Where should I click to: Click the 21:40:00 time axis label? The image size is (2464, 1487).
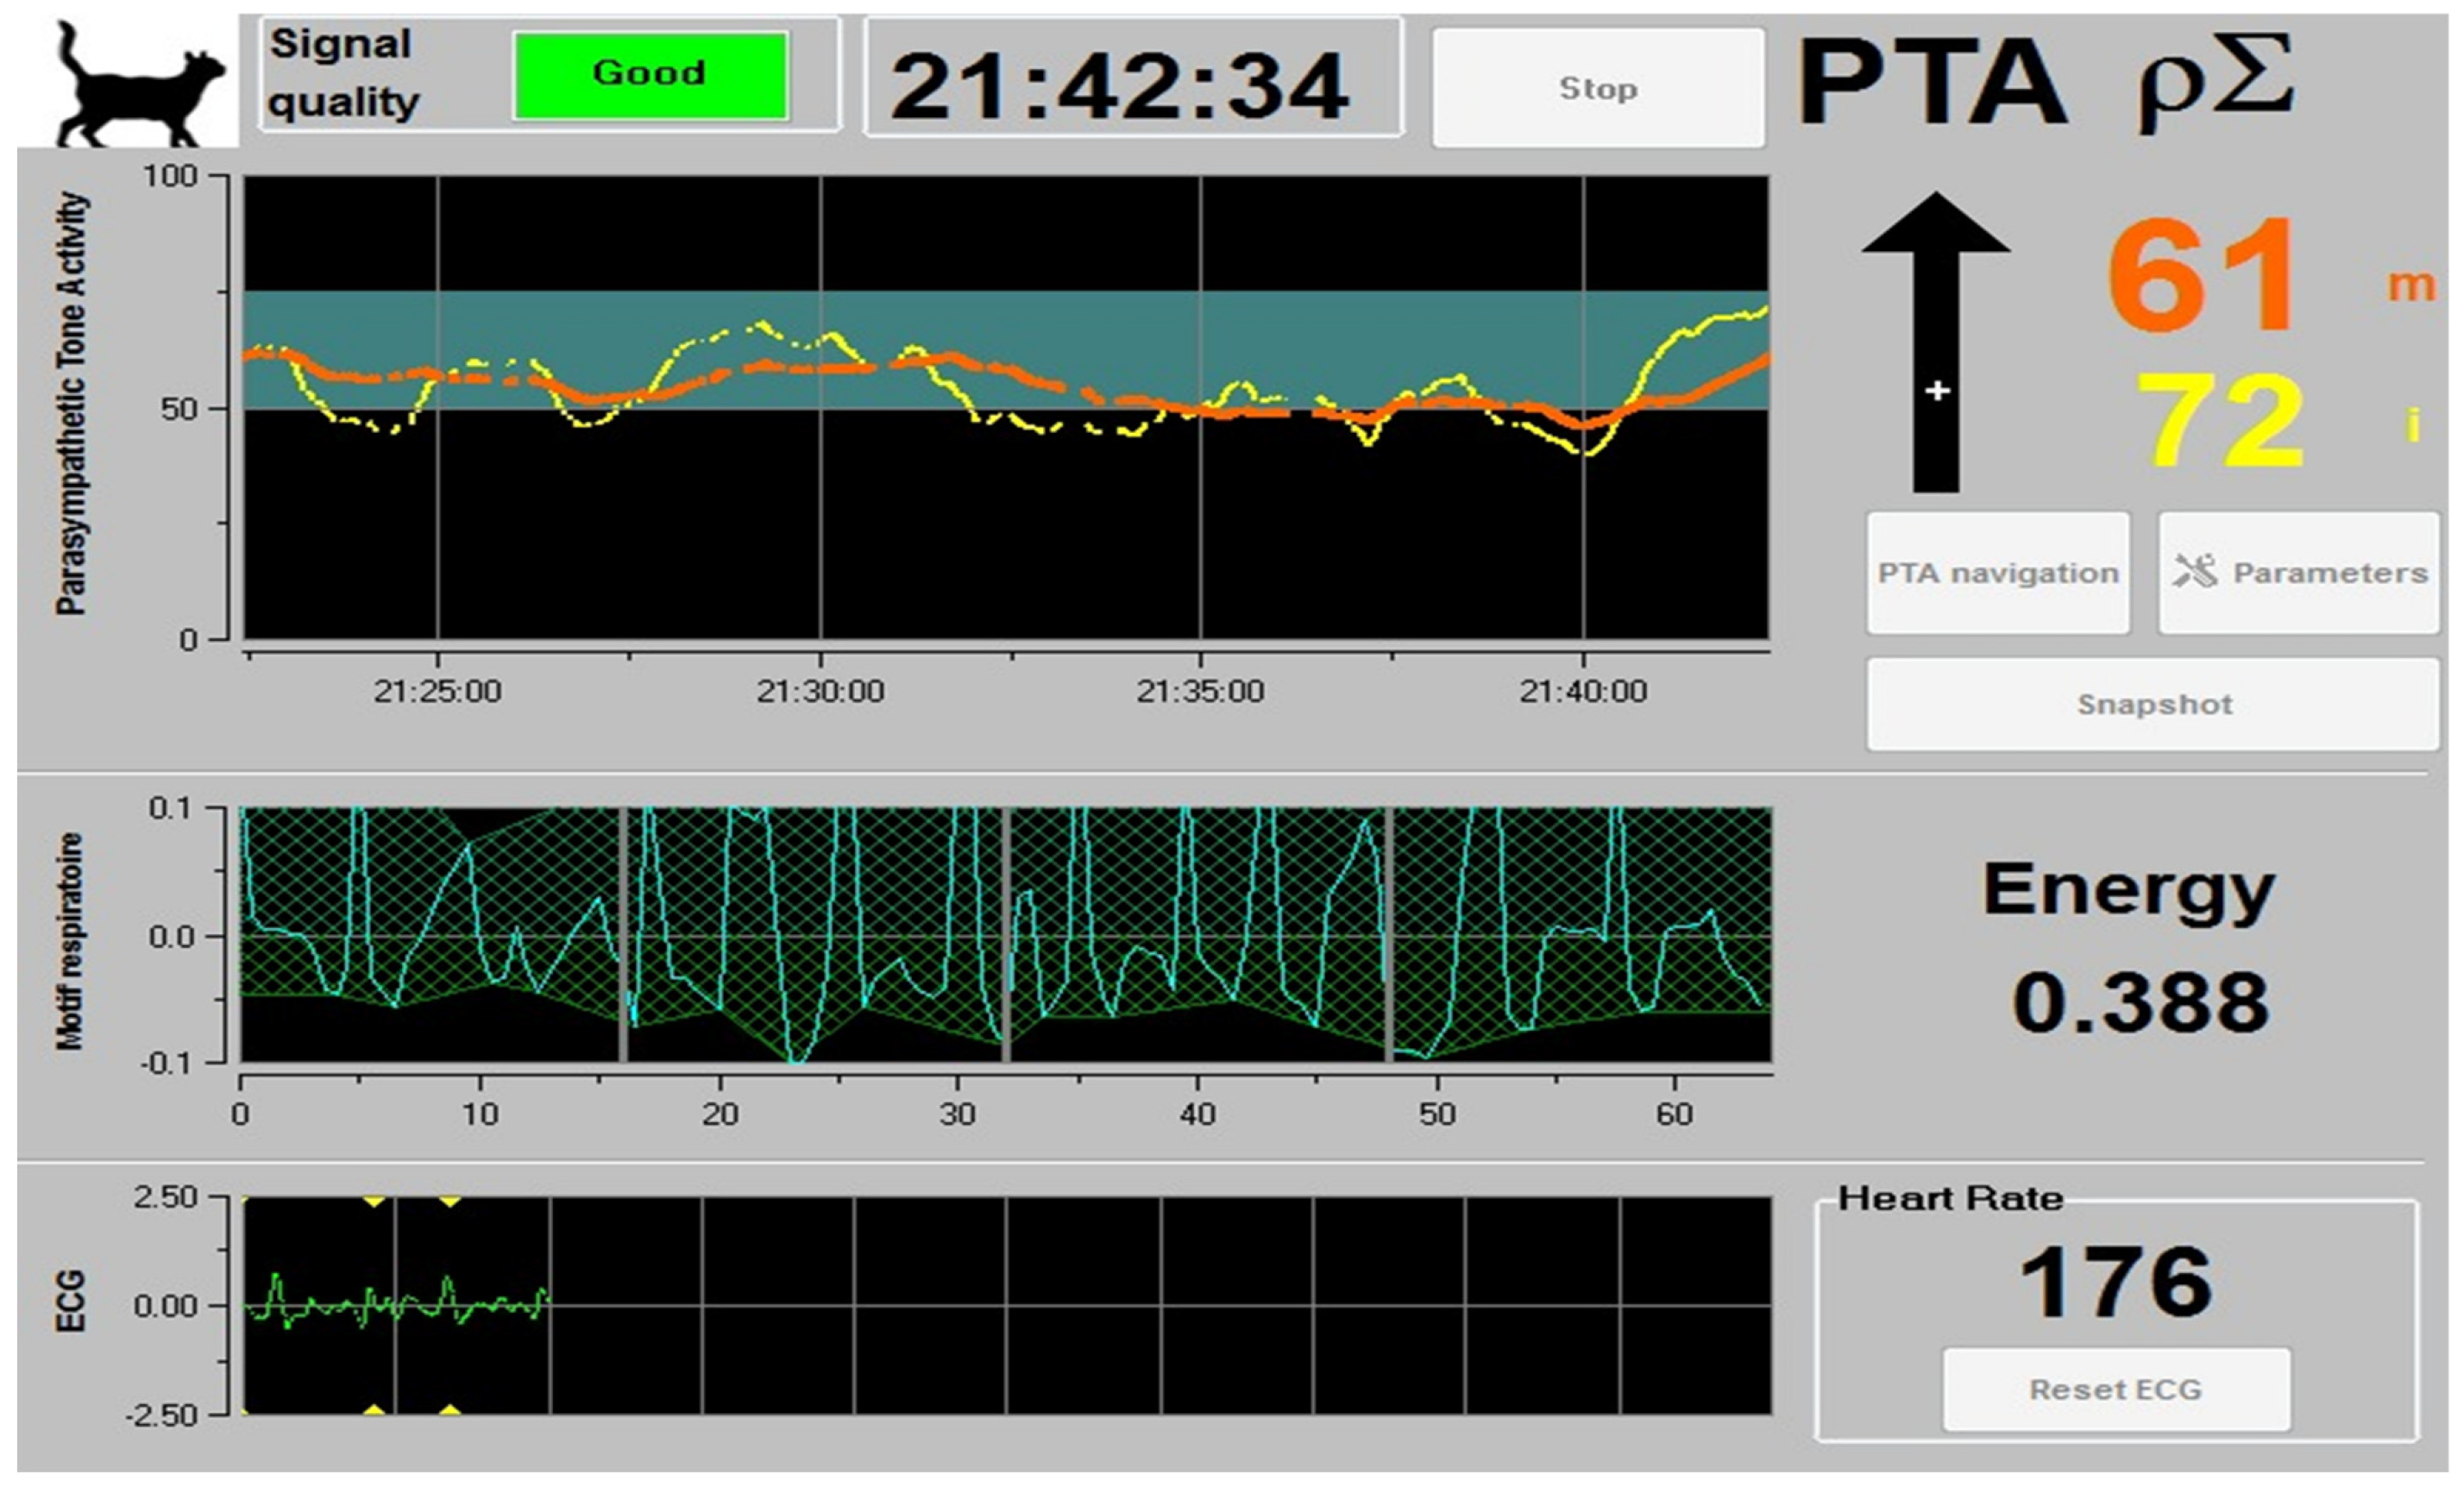tap(1582, 691)
